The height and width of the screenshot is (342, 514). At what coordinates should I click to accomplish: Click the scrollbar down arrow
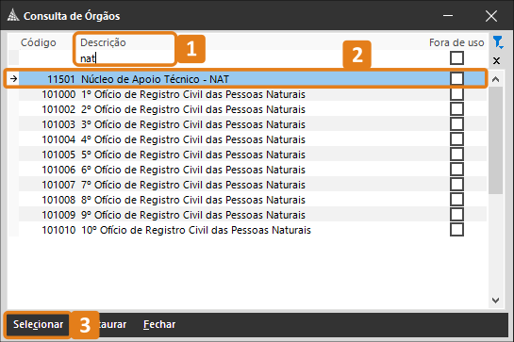tap(495, 300)
